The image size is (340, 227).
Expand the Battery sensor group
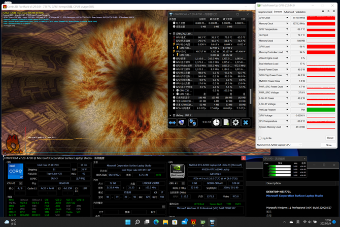171,115
